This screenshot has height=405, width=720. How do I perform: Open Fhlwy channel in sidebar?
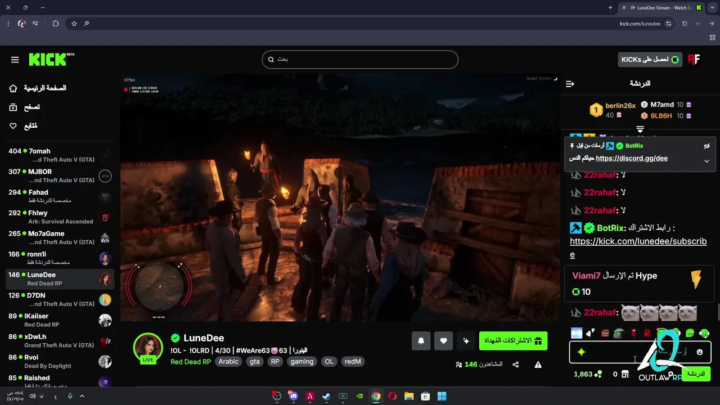pyautogui.click(x=59, y=217)
